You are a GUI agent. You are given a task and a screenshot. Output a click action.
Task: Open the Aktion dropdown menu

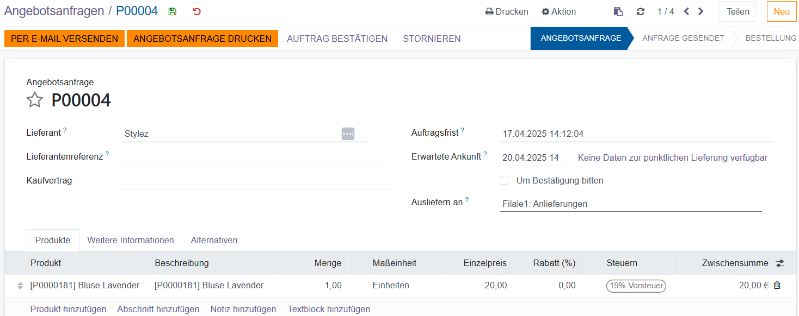pos(558,11)
